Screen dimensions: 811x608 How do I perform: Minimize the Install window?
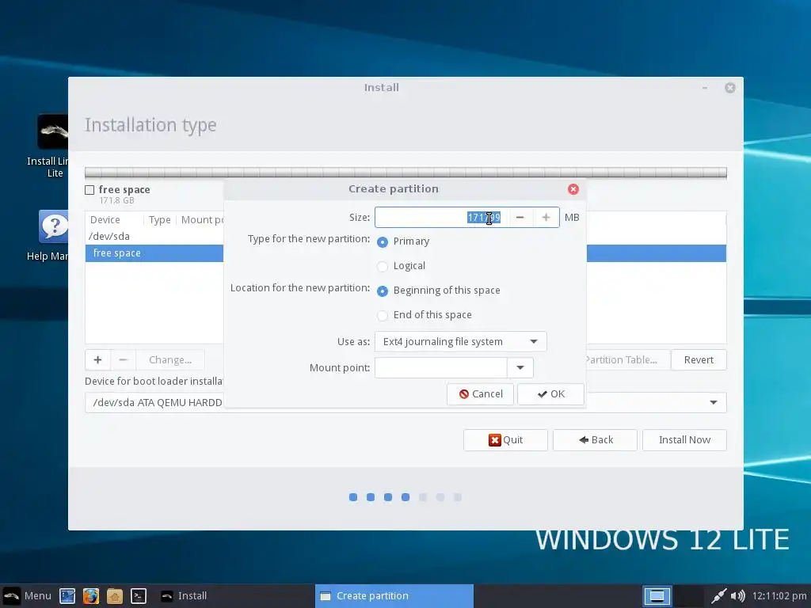point(704,88)
